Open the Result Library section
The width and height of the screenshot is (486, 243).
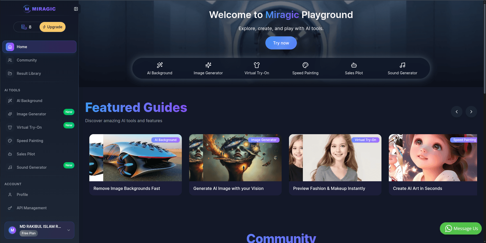tap(29, 73)
